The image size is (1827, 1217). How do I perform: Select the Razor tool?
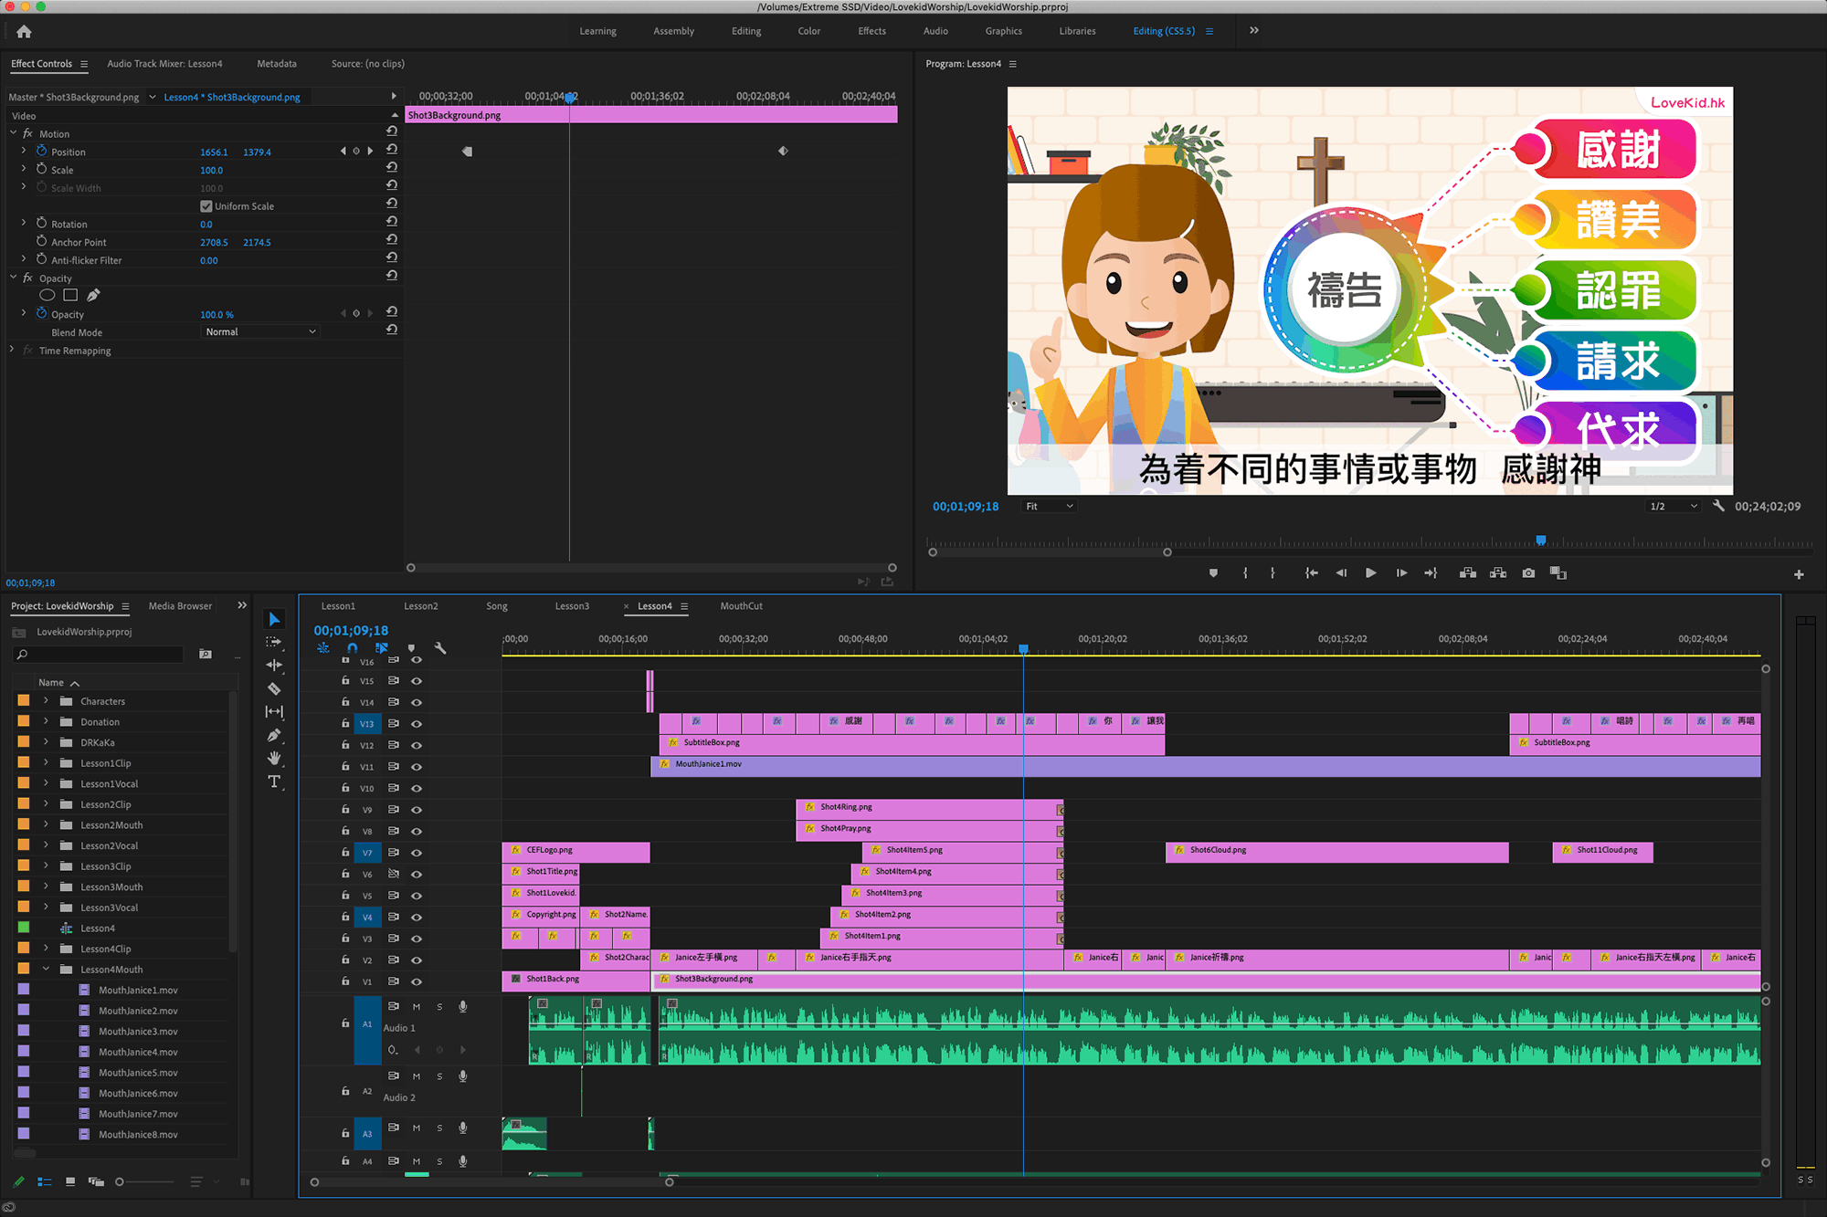pyautogui.click(x=274, y=688)
